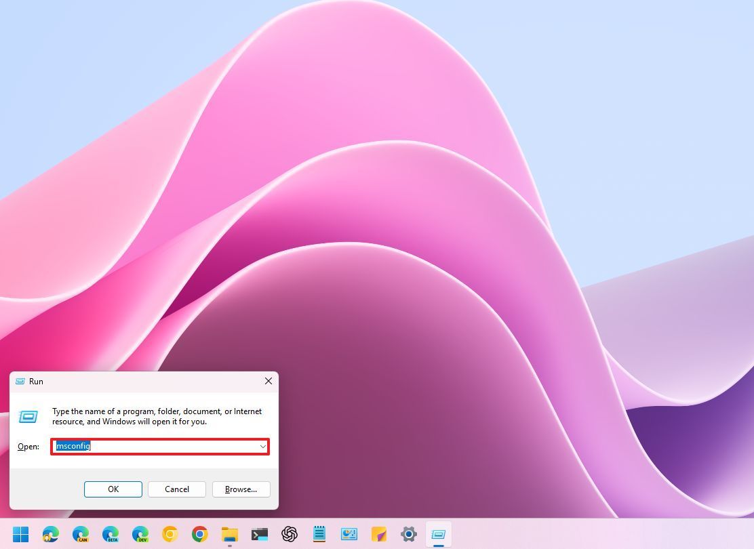Open Control Panel icon in taskbar

coord(349,534)
